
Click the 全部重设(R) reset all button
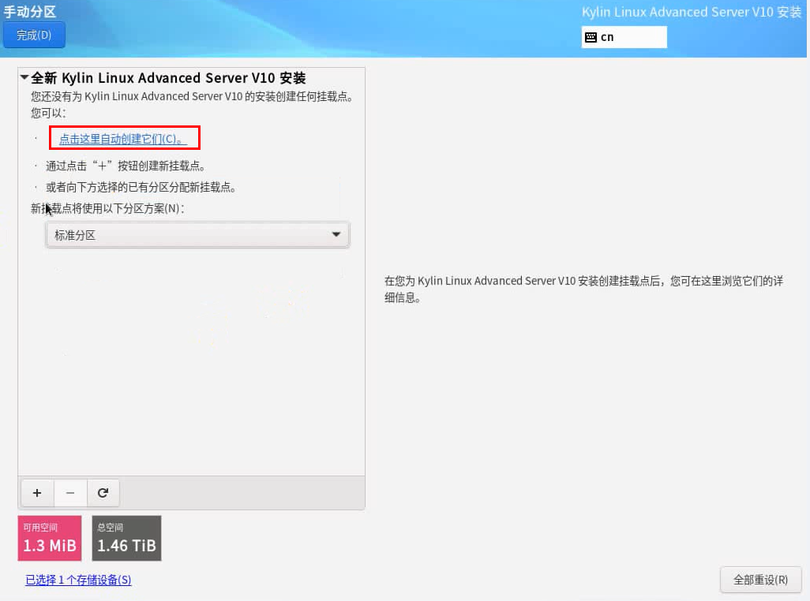[760, 580]
